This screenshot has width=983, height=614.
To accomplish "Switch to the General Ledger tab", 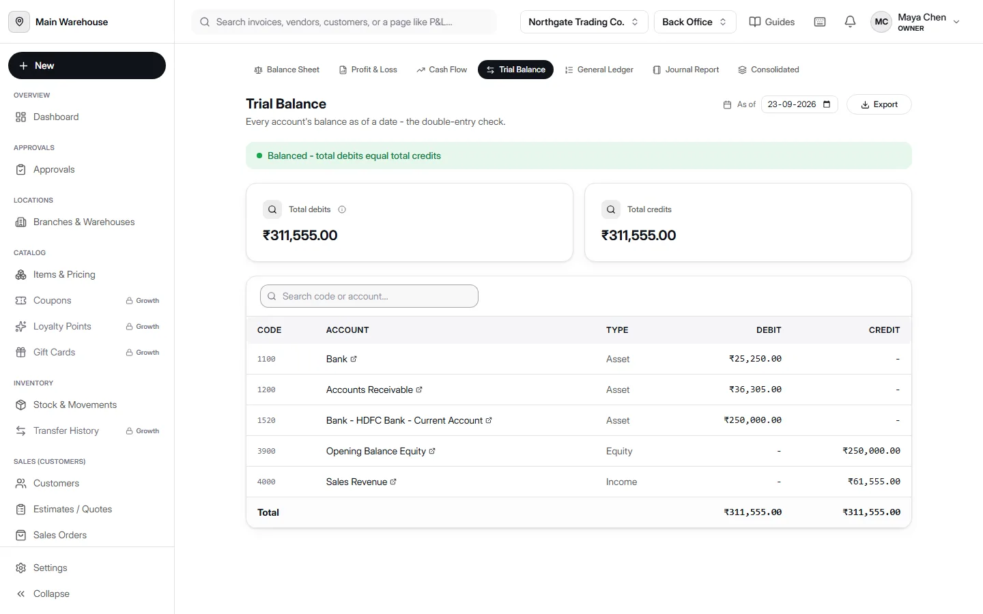I will (x=599, y=70).
